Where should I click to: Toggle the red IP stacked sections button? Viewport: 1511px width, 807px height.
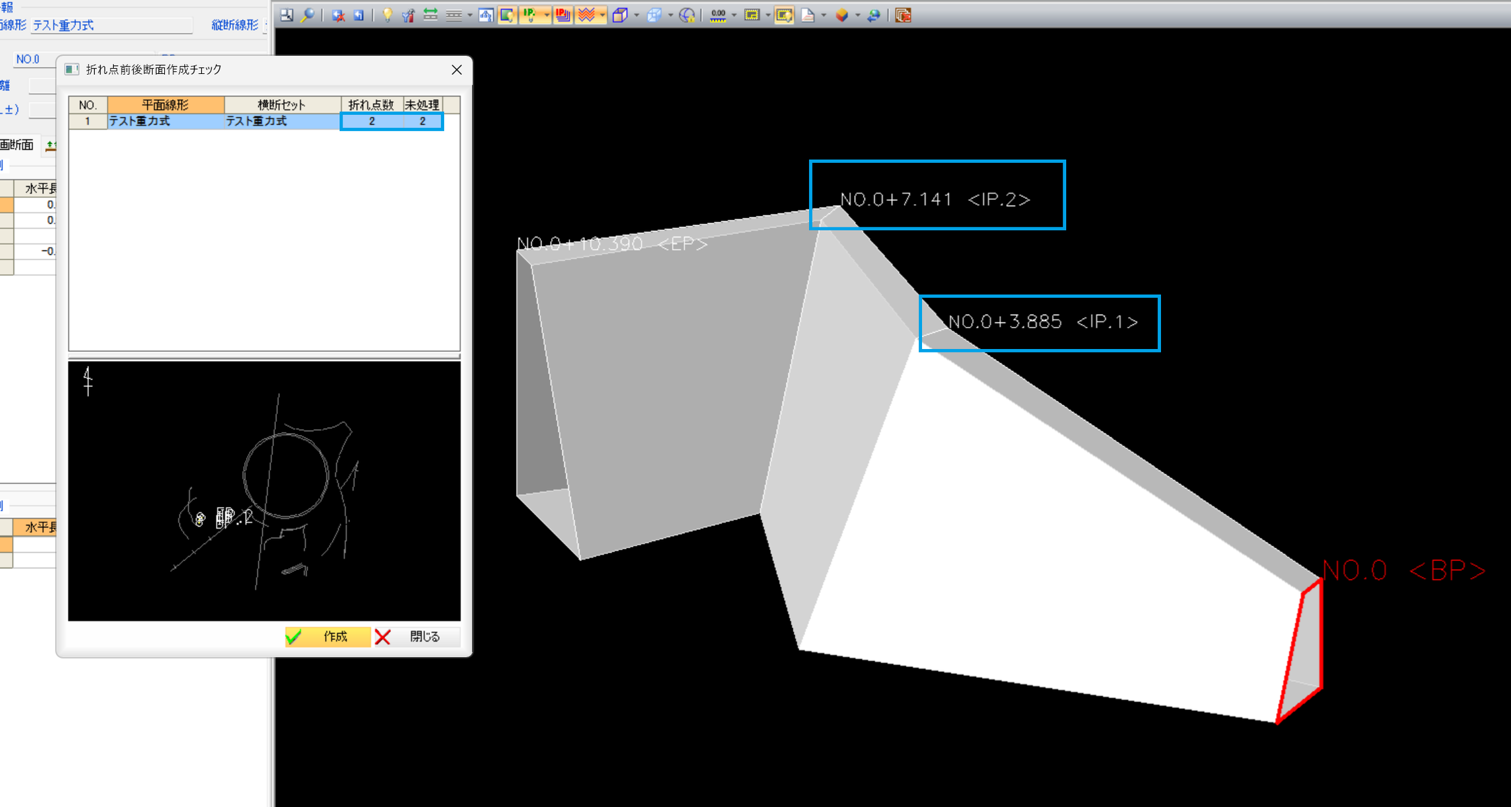(x=563, y=15)
